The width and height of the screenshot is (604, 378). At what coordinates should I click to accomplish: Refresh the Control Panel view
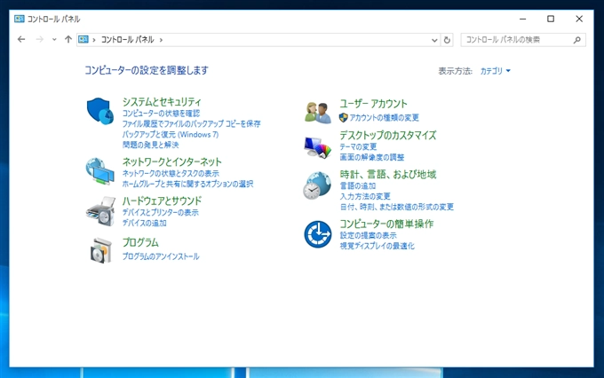click(x=447, y=40)
